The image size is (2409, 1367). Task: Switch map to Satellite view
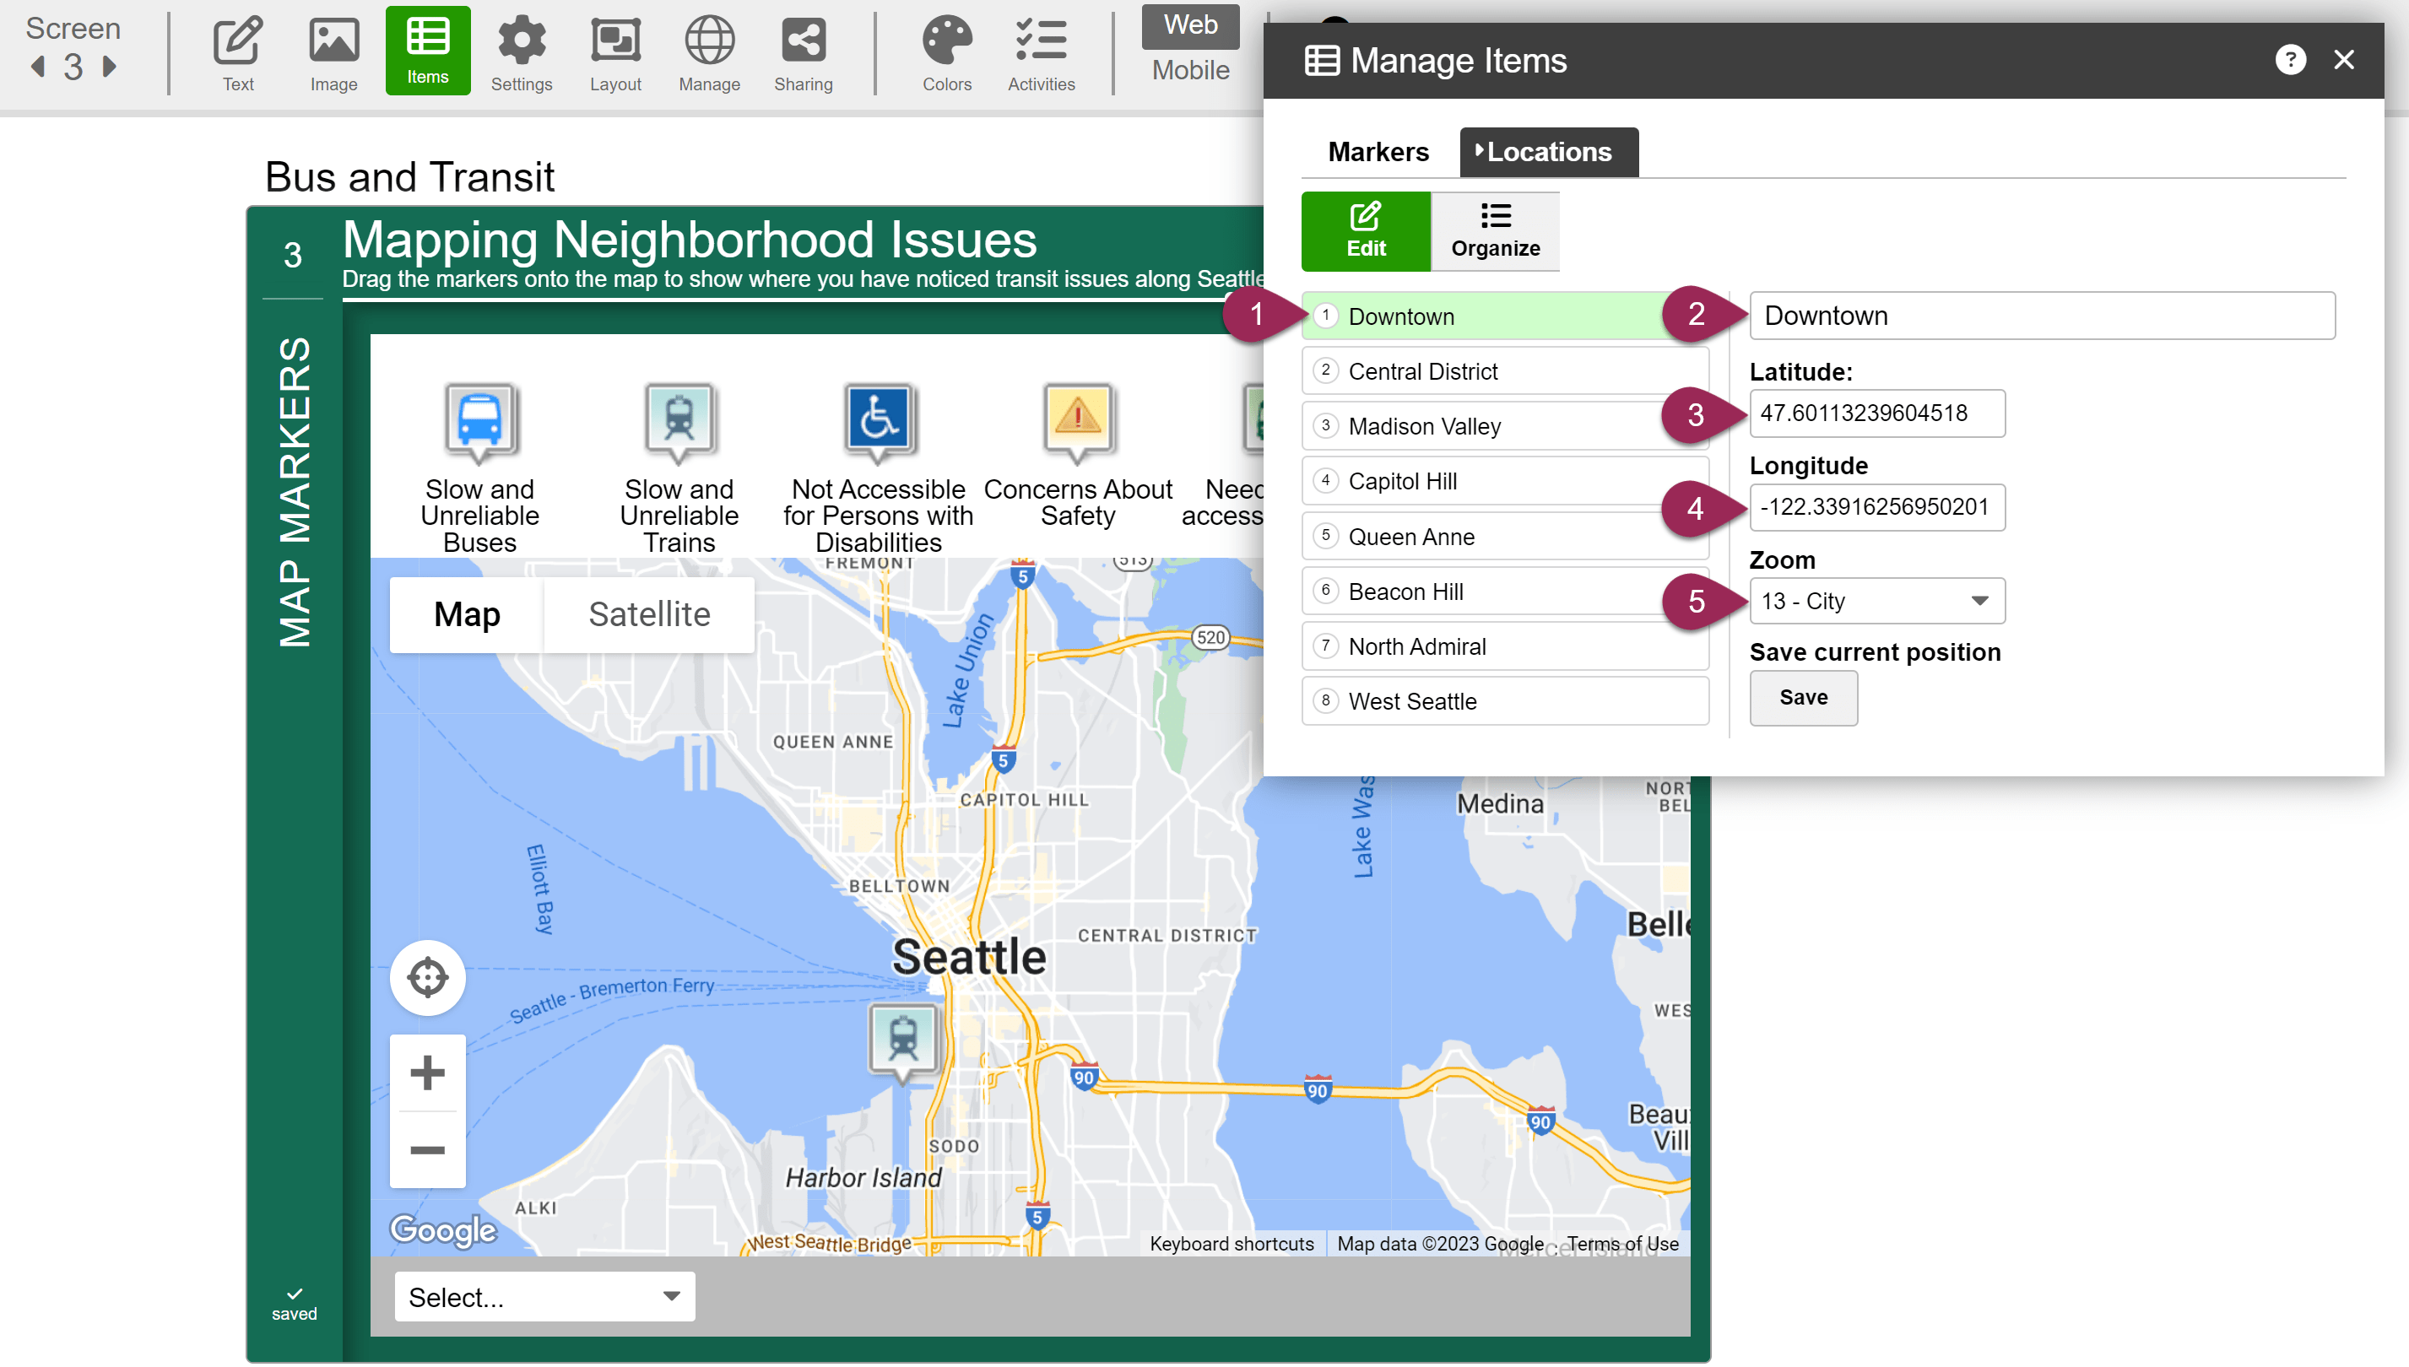[x=649, y=614]
